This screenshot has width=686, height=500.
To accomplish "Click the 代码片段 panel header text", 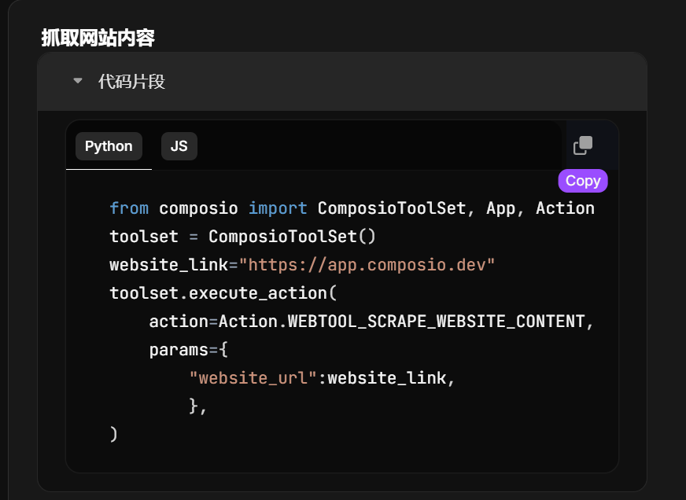I will click(x=130, y=82).
